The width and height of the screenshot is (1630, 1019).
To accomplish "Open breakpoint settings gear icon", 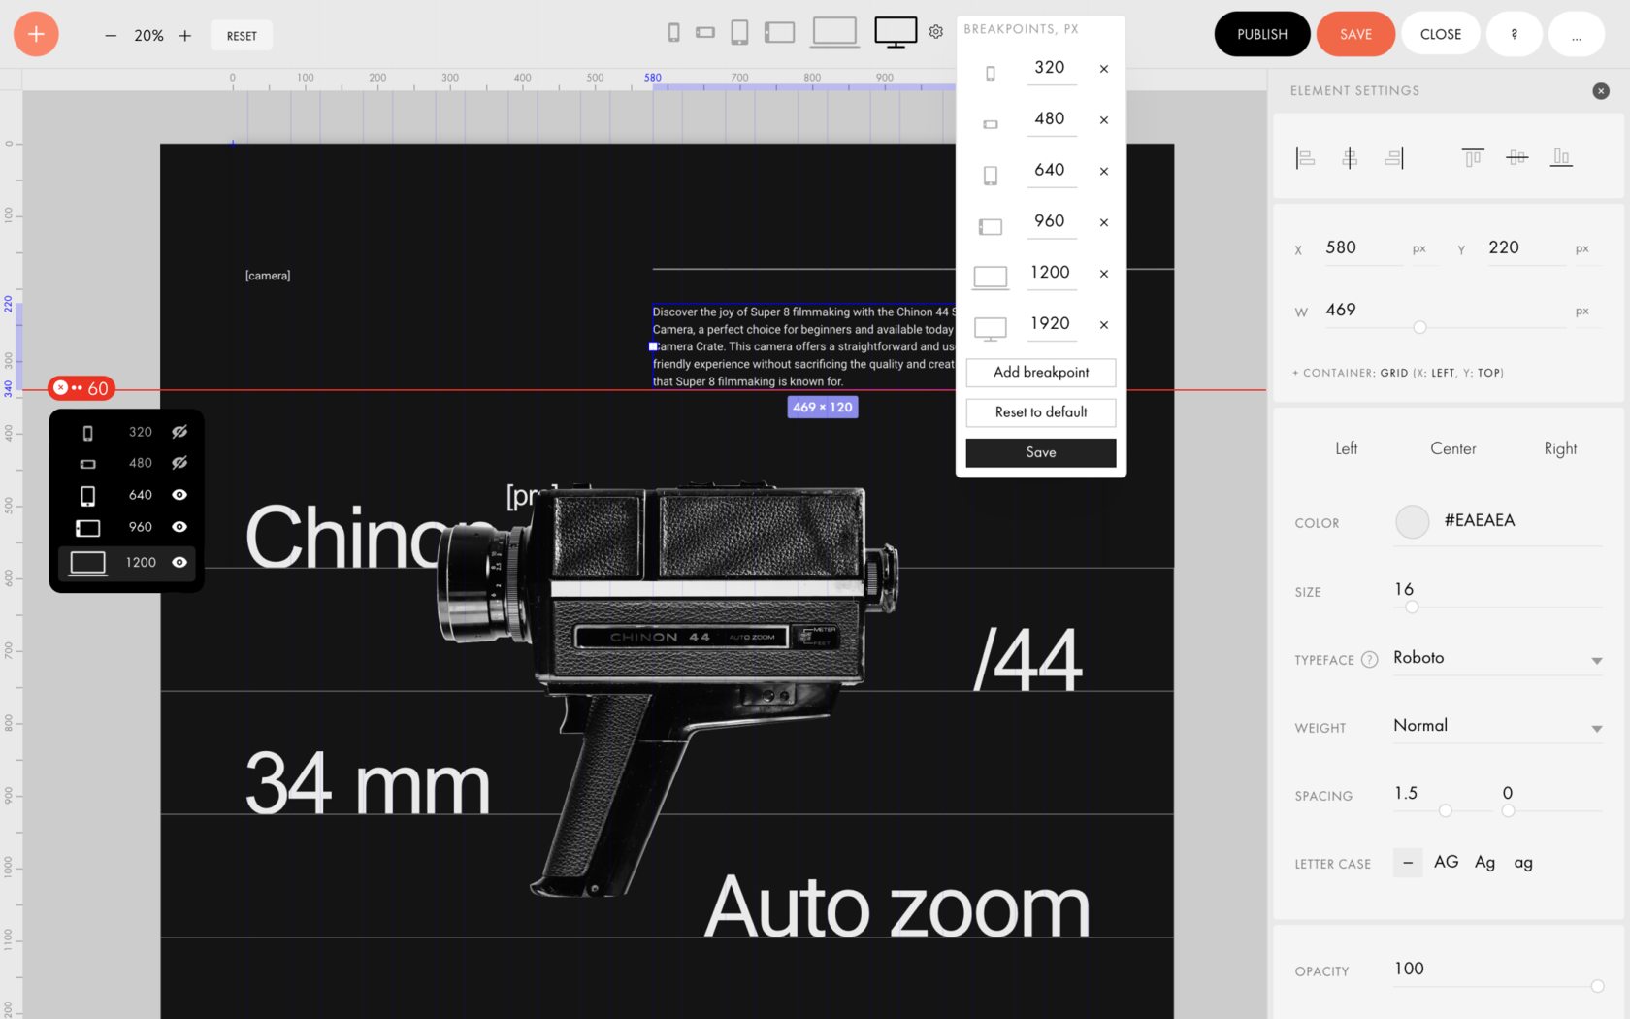I will pos(936,32).
